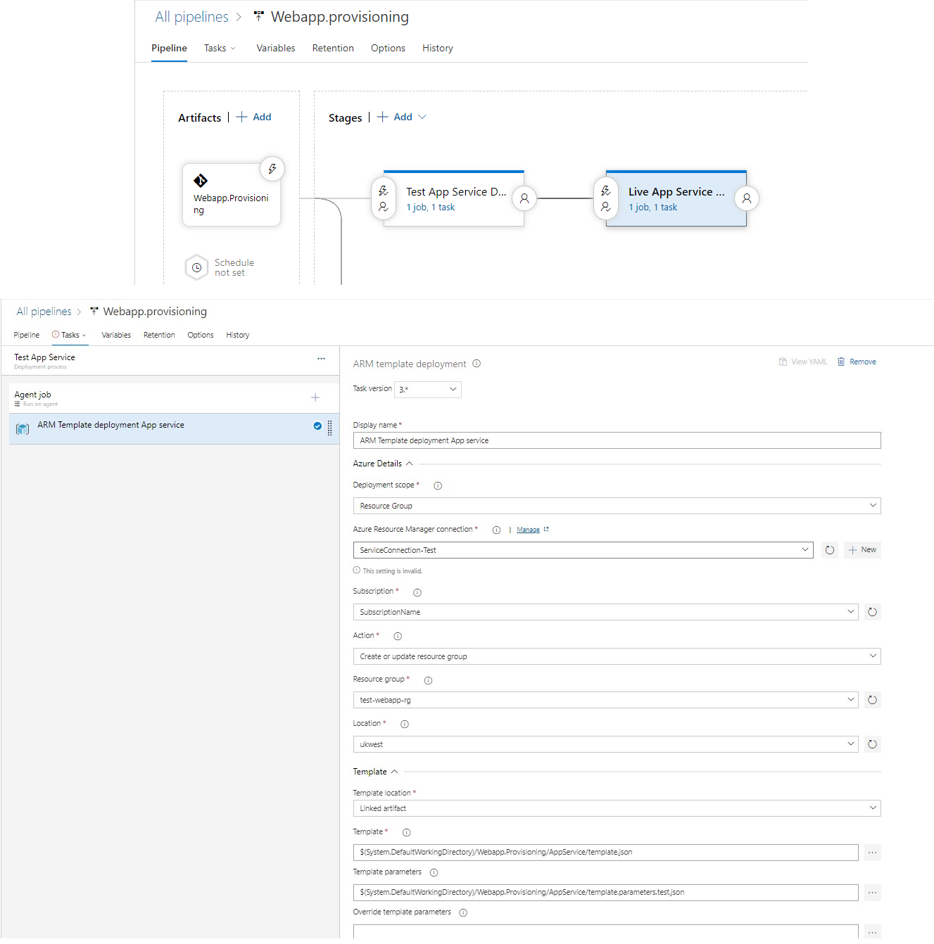Open the Task version dropdown
The width and height of the screenshot is (934, 944).
[x=427, y=389]
